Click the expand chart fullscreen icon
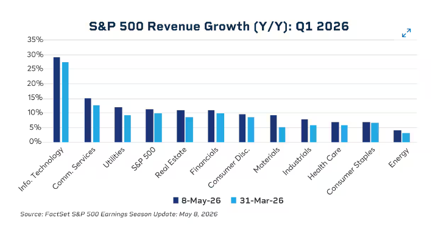 (406, 33)
